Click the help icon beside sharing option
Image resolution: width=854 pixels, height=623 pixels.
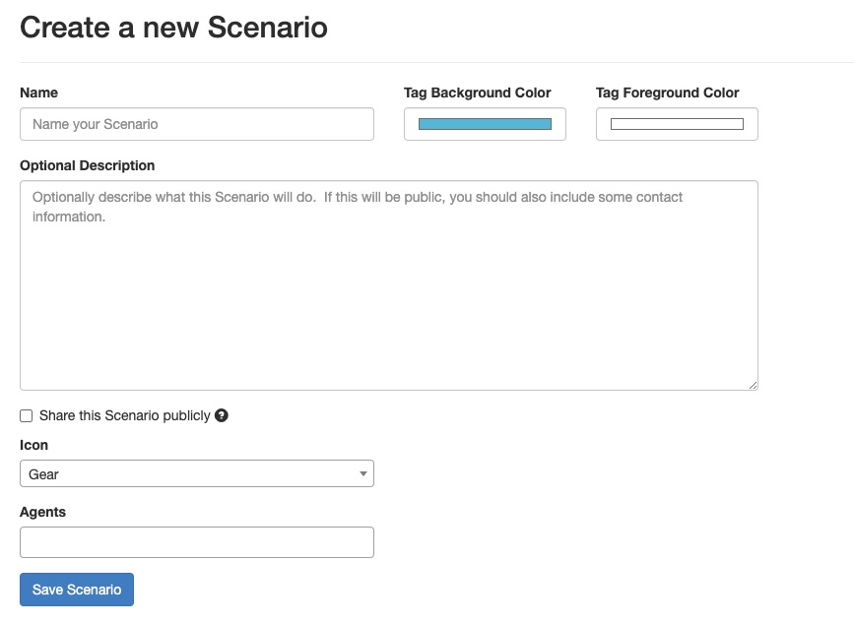click(x=221, y=415)
